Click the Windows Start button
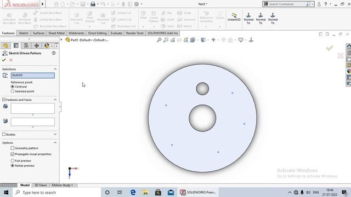 click(x=6, y=192)
